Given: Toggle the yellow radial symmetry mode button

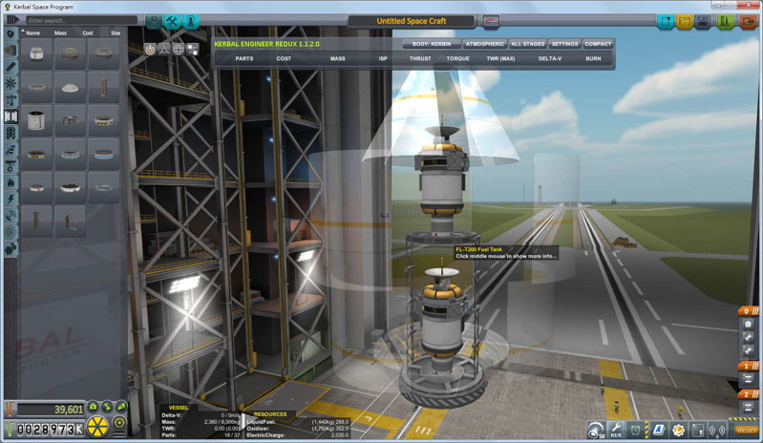Looking at the screenshot, I should point(97,427).
